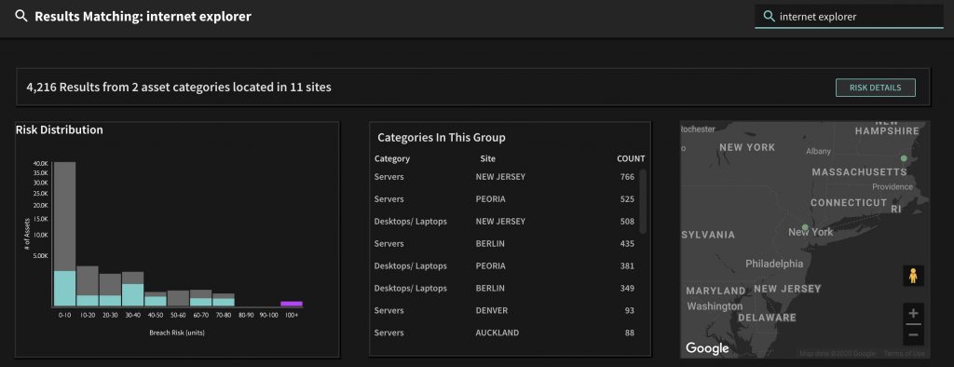Zoom out the map with minus icon
This screenshot has width=954, height=367.
point(913,334)
